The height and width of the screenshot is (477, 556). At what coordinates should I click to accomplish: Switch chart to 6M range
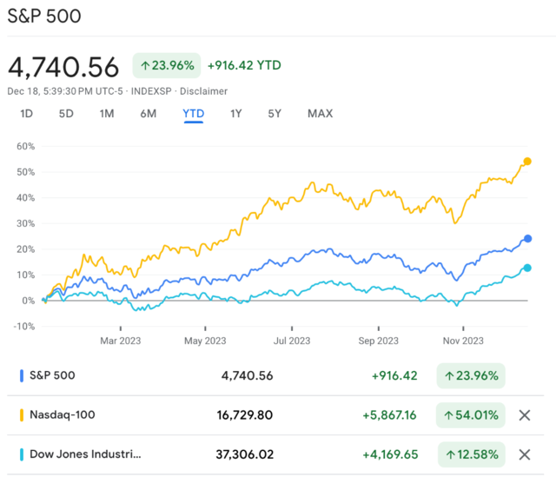(149, 113)
